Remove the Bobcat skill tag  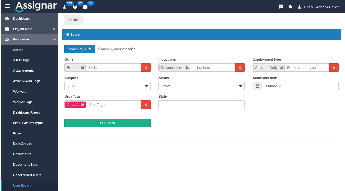[83, 68]
